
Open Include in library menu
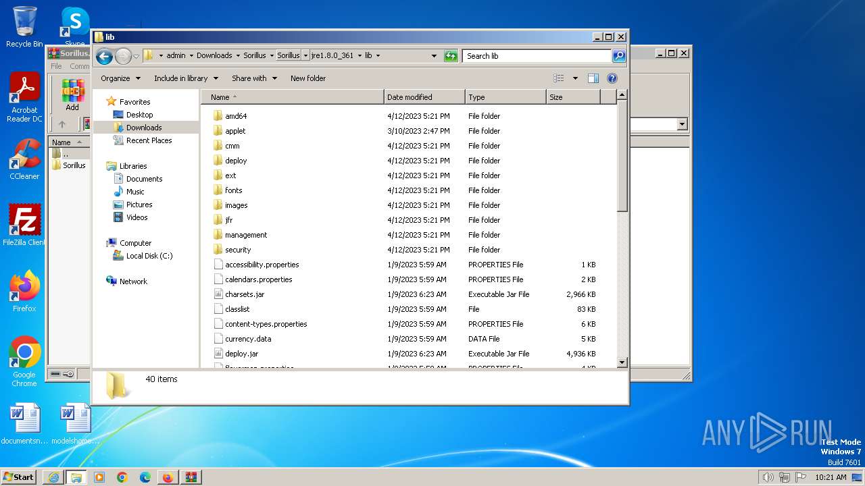186,78
